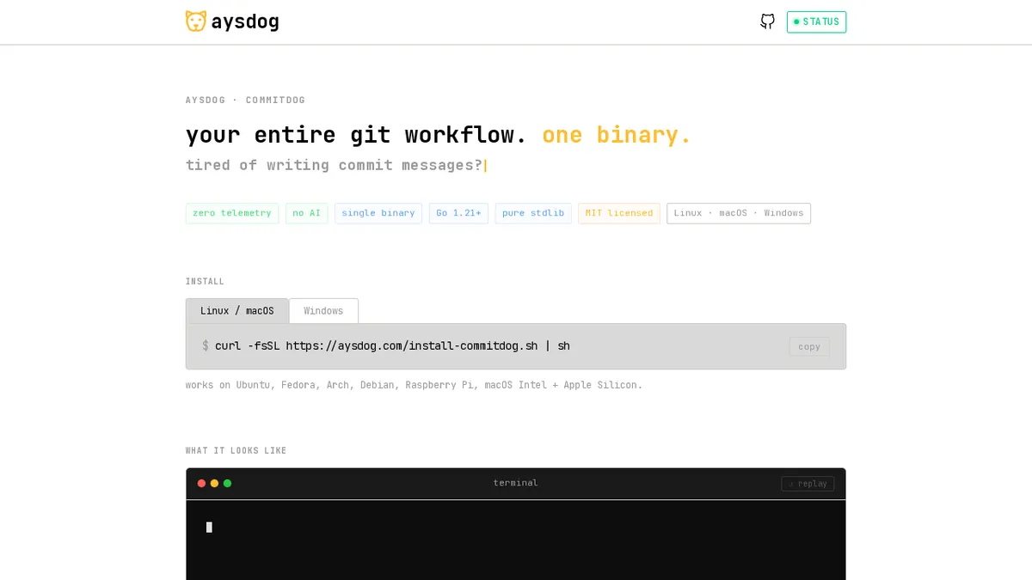Copy the install command
The height and width of the screenshot is (580, 1032).
coord(808,346)
